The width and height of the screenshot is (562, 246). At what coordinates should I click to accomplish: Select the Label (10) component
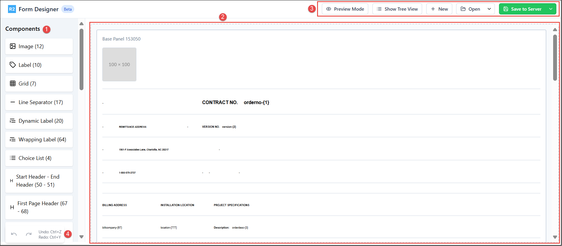click(x=39, y=65)
